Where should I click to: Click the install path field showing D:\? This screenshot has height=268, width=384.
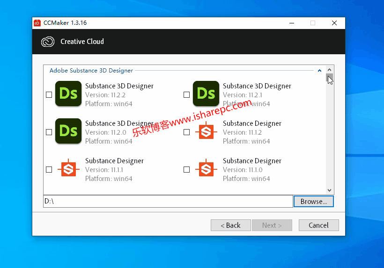point(168,201)
